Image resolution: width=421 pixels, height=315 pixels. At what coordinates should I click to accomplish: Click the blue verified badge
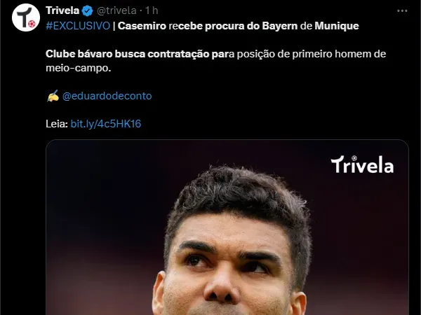pos(87,11)
